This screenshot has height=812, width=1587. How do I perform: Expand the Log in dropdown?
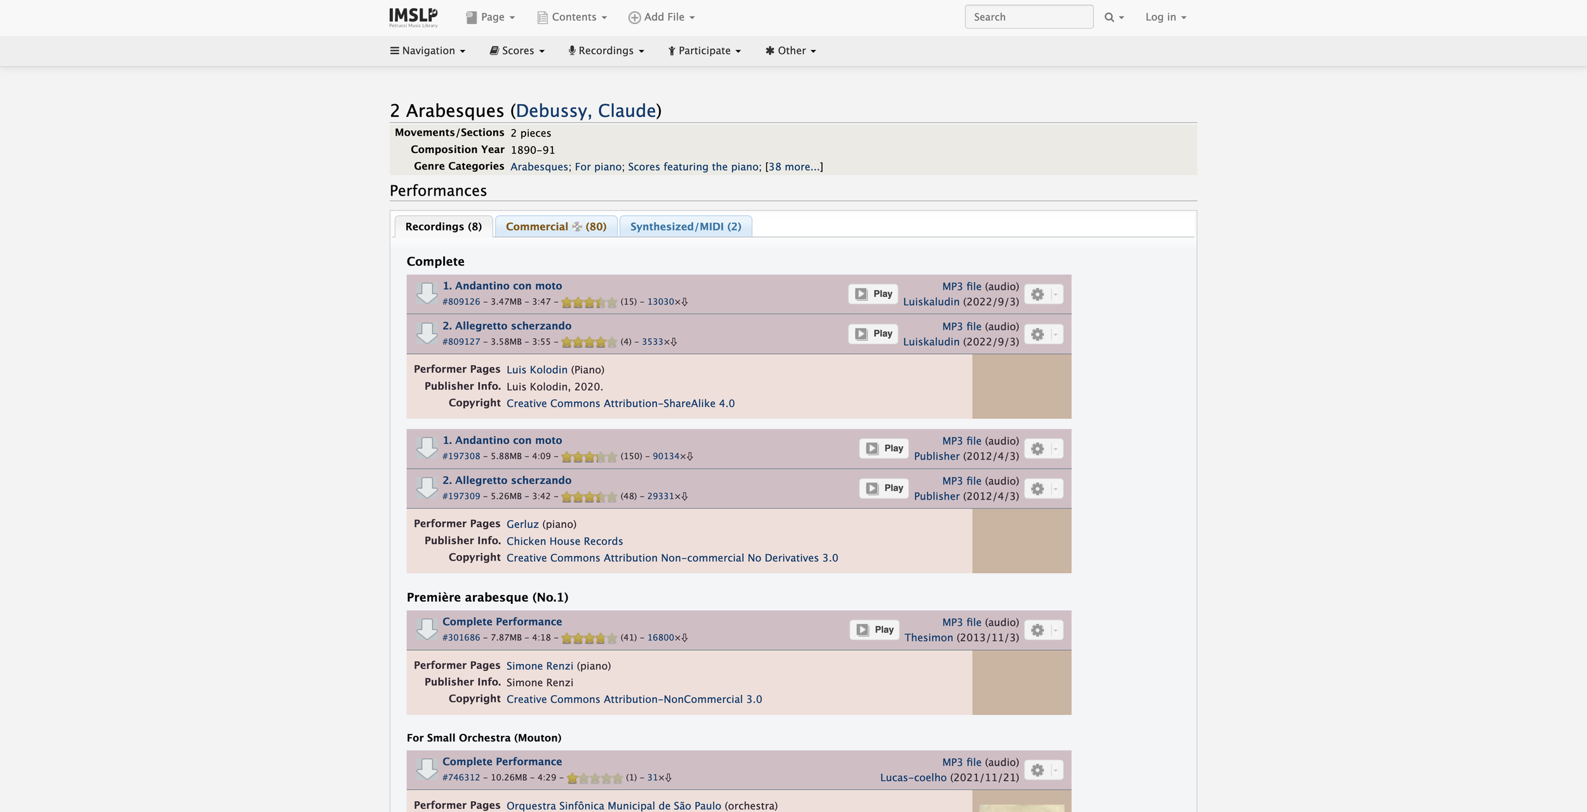point(1165,17)
